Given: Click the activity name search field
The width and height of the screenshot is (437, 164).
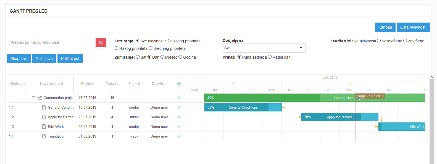Looking at the screenshot, I should (51, 42).
